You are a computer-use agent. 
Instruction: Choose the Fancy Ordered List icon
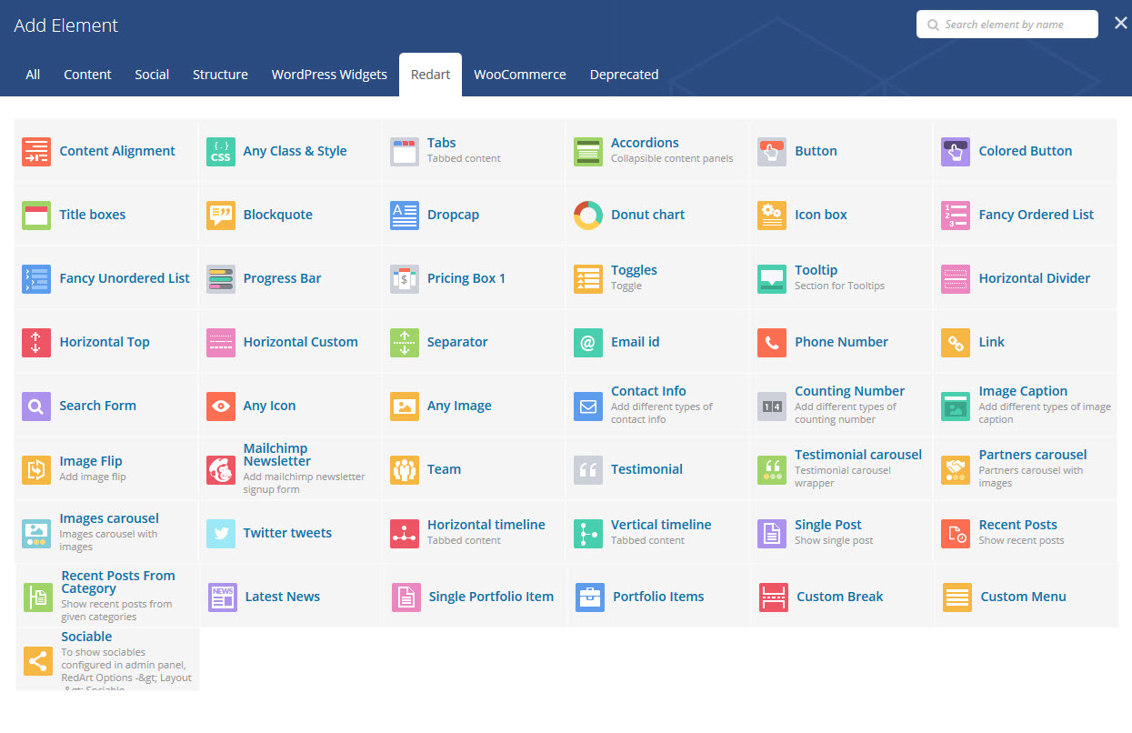click(x=956, y=216)
